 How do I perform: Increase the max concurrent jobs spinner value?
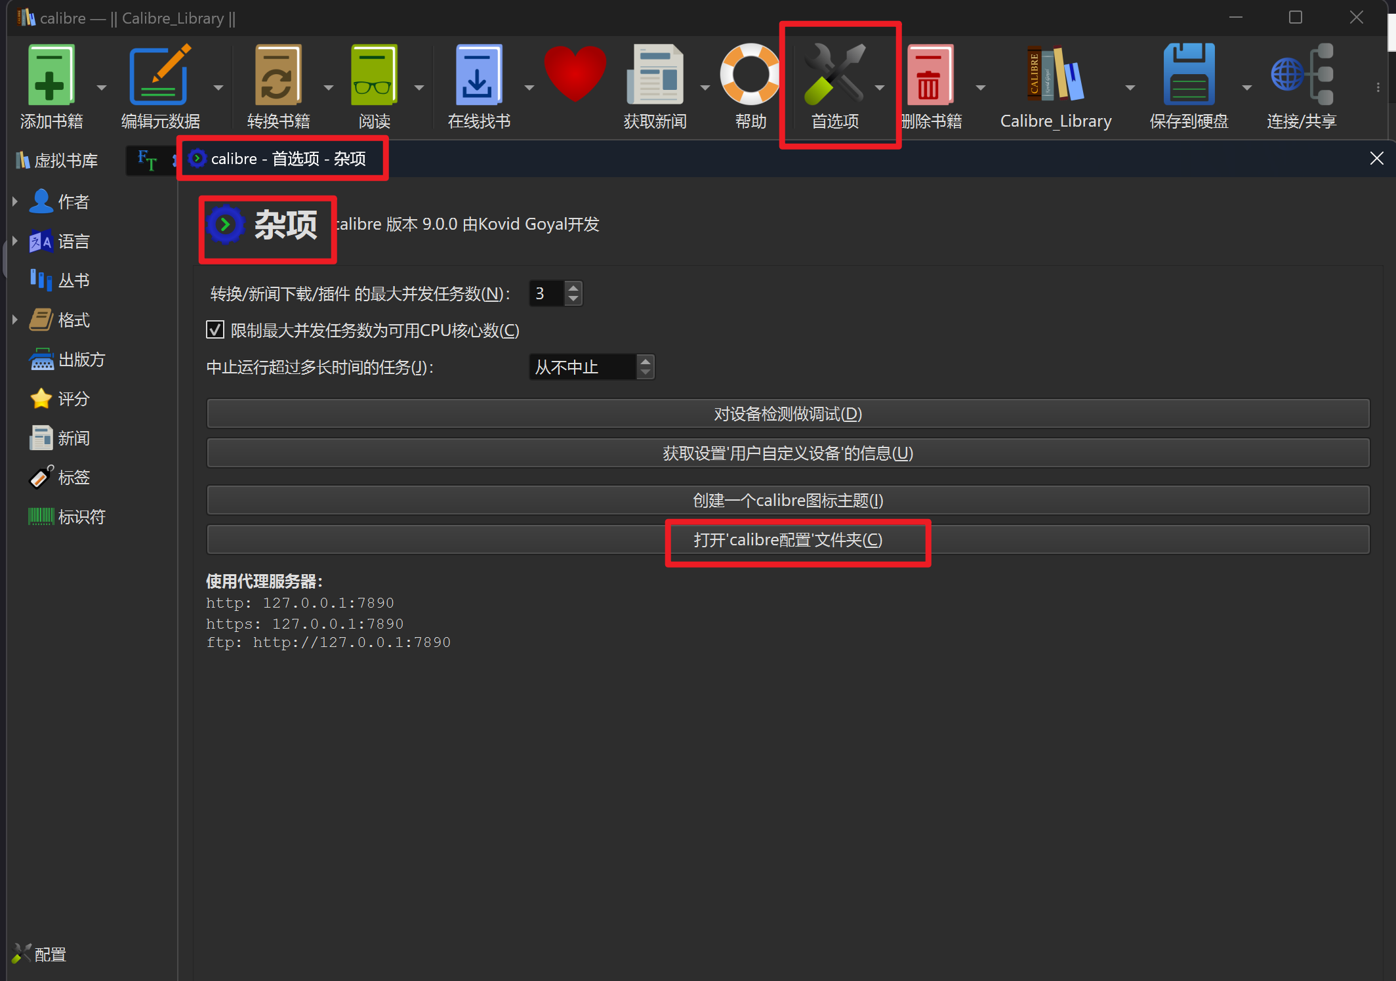[573, 287]
